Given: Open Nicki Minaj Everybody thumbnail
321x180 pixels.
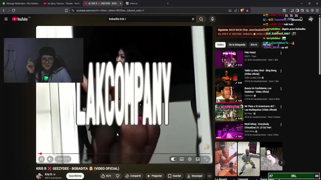Looking at the screenshot, I should tap(229, 131).
